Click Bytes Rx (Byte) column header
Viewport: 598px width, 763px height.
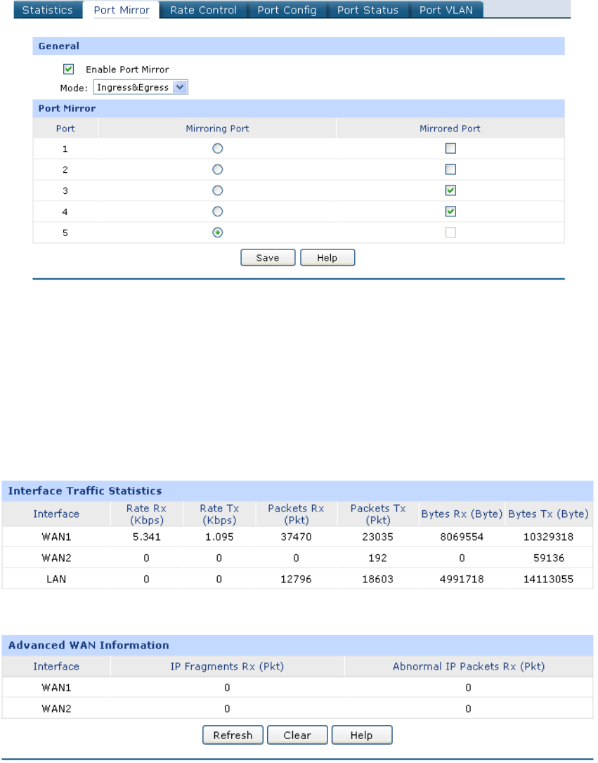point(462,514)
